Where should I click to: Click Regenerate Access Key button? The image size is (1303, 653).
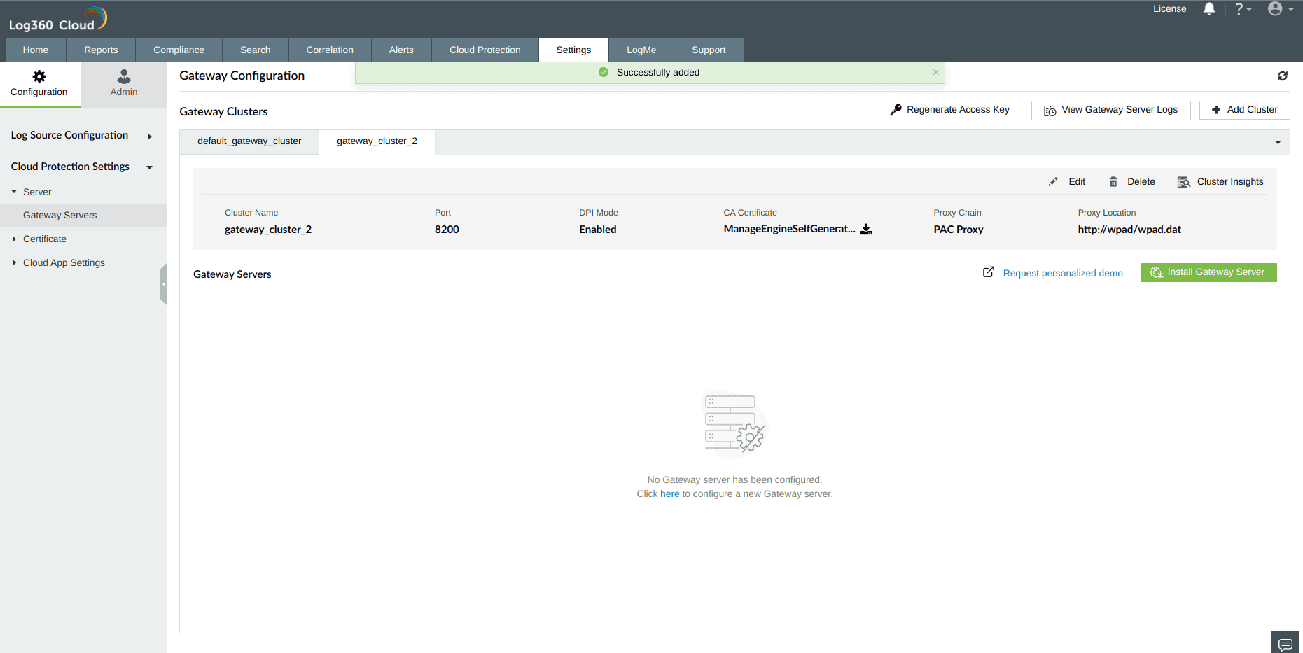tap(949, 110)
